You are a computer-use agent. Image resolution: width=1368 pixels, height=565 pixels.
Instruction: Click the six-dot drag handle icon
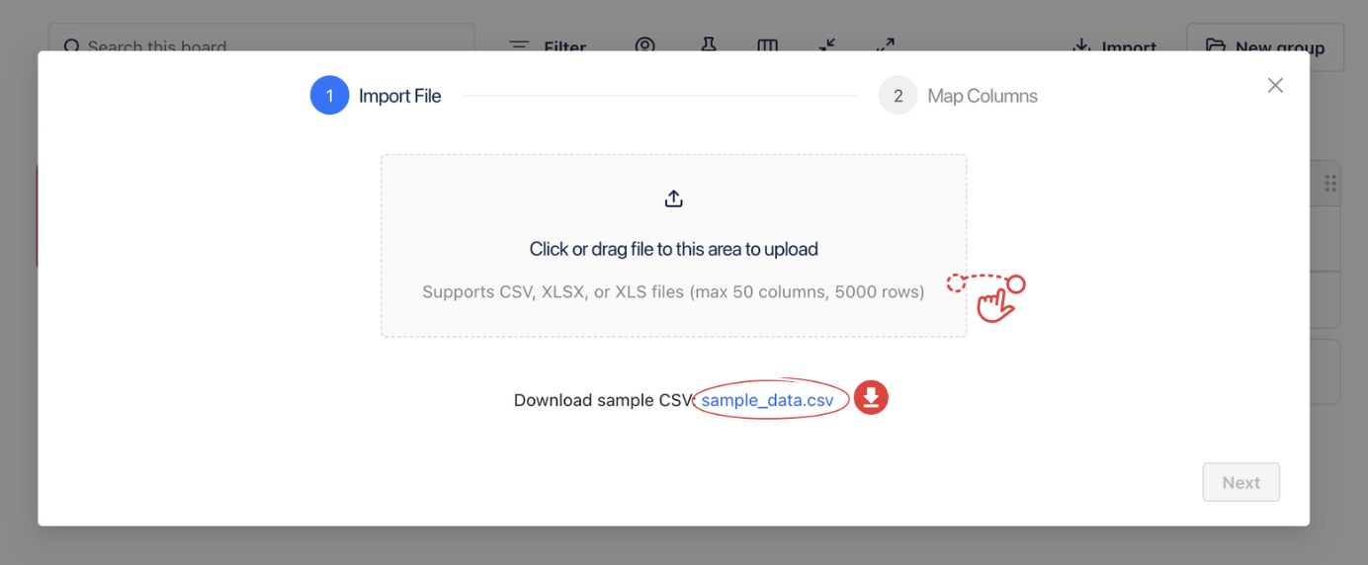tap(1330, 183)
